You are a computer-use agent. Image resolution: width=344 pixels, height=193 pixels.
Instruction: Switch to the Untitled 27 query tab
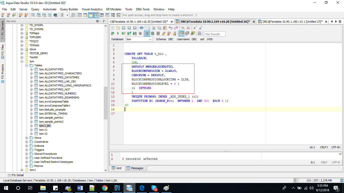pos(292,22)
